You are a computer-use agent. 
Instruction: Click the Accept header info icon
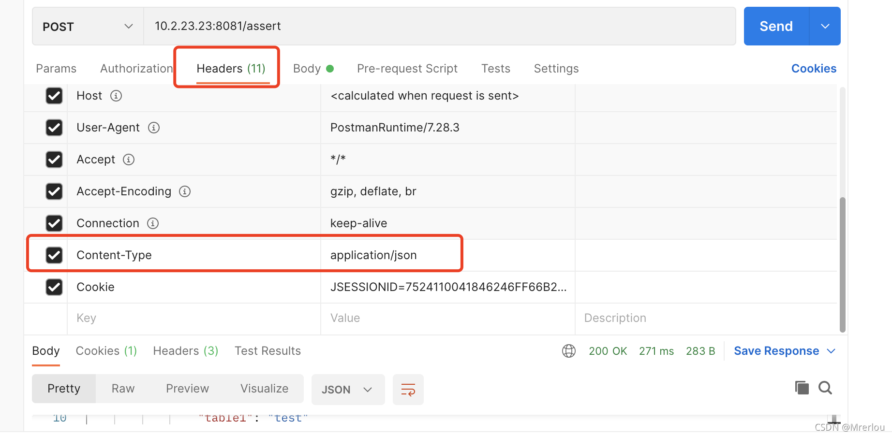[129, 160]
